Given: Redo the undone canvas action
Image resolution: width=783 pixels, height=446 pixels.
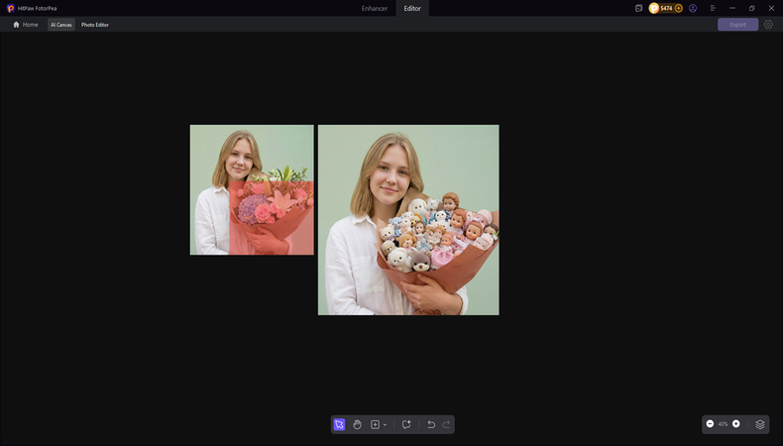Looking at the screenshot, I should [x=446, y=424].
